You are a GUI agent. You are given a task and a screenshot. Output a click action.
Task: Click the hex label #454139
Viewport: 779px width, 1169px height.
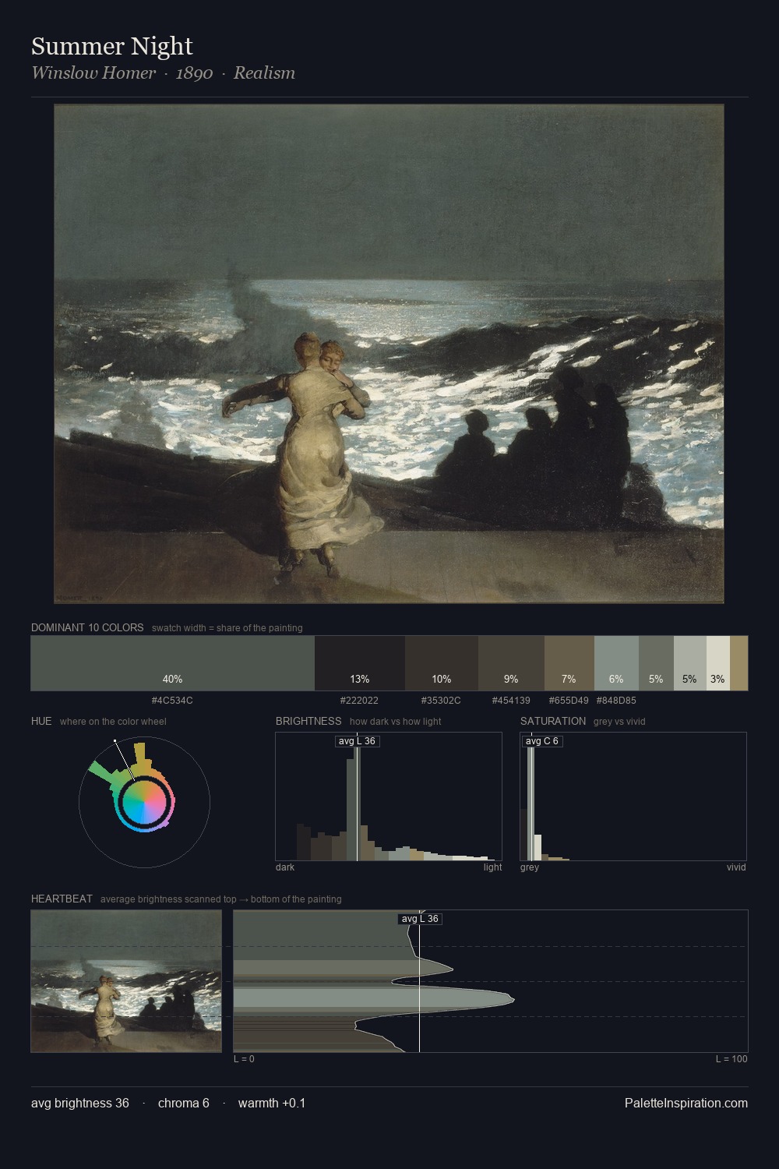(x=511, y=701)
